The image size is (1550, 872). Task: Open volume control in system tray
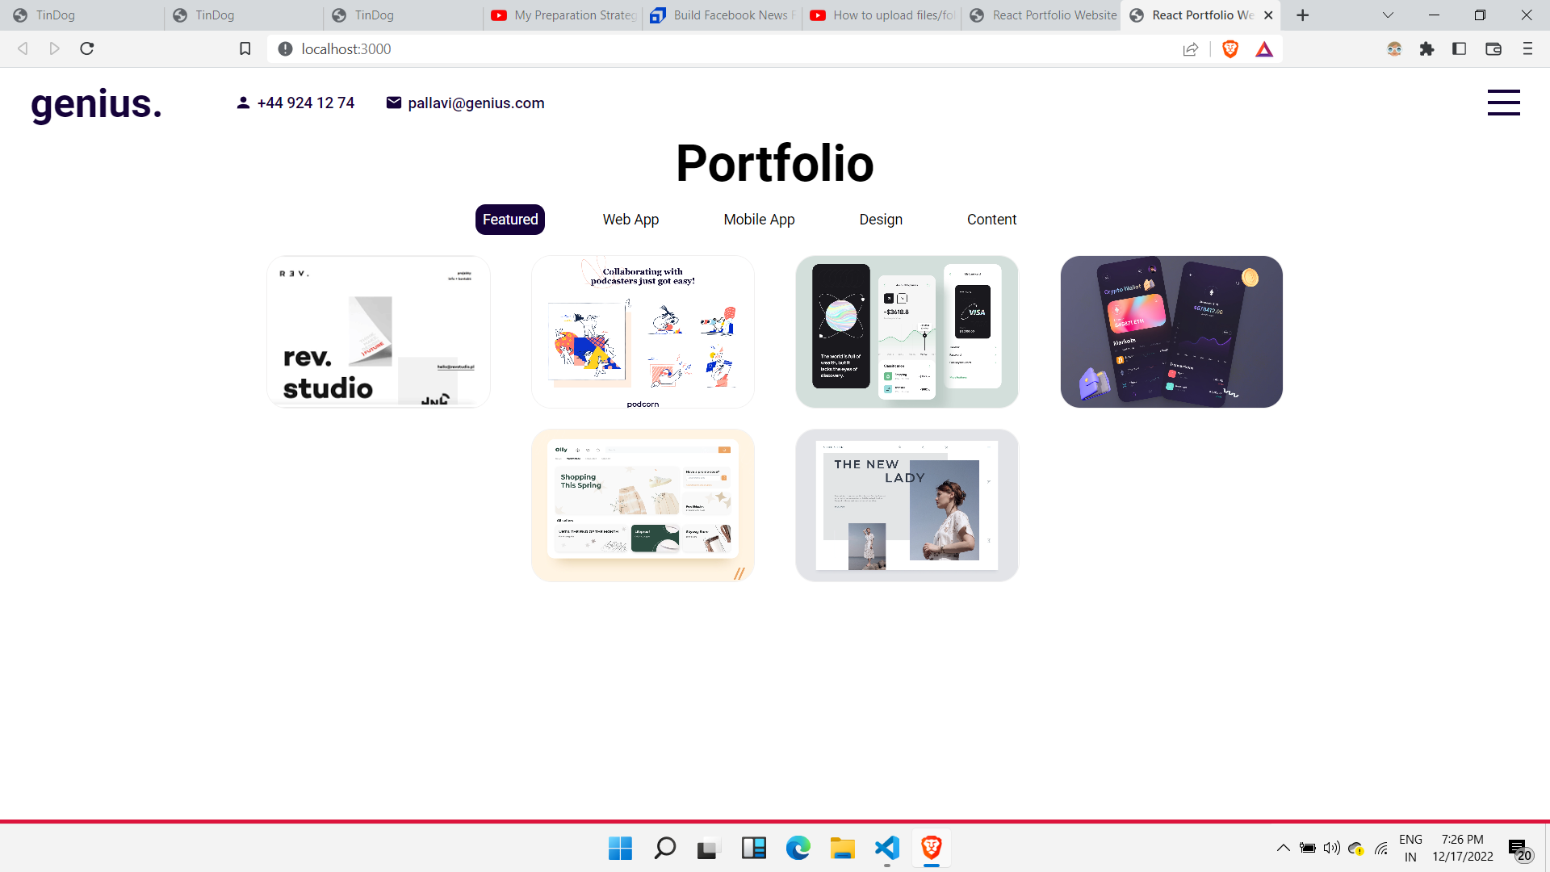(x=1331, y=848)
